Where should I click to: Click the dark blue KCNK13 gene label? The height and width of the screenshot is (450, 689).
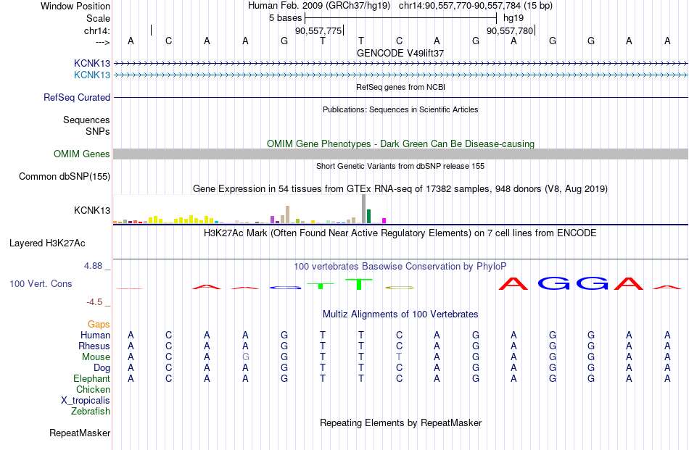(92, 63)
